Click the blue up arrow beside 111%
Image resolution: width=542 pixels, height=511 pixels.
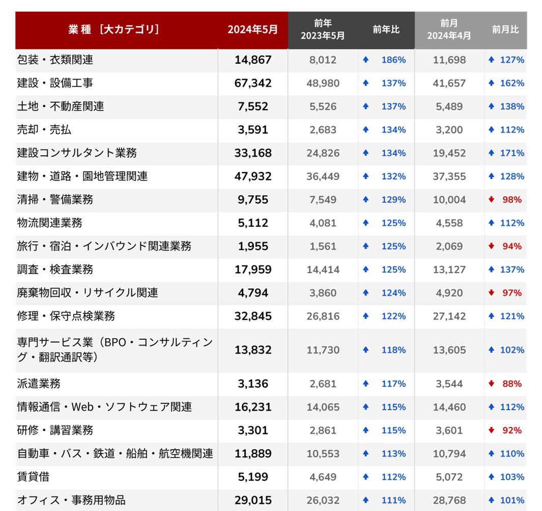coord(366,500)
